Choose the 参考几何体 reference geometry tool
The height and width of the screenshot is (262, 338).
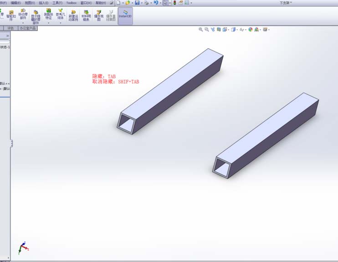tap(60, 14)
